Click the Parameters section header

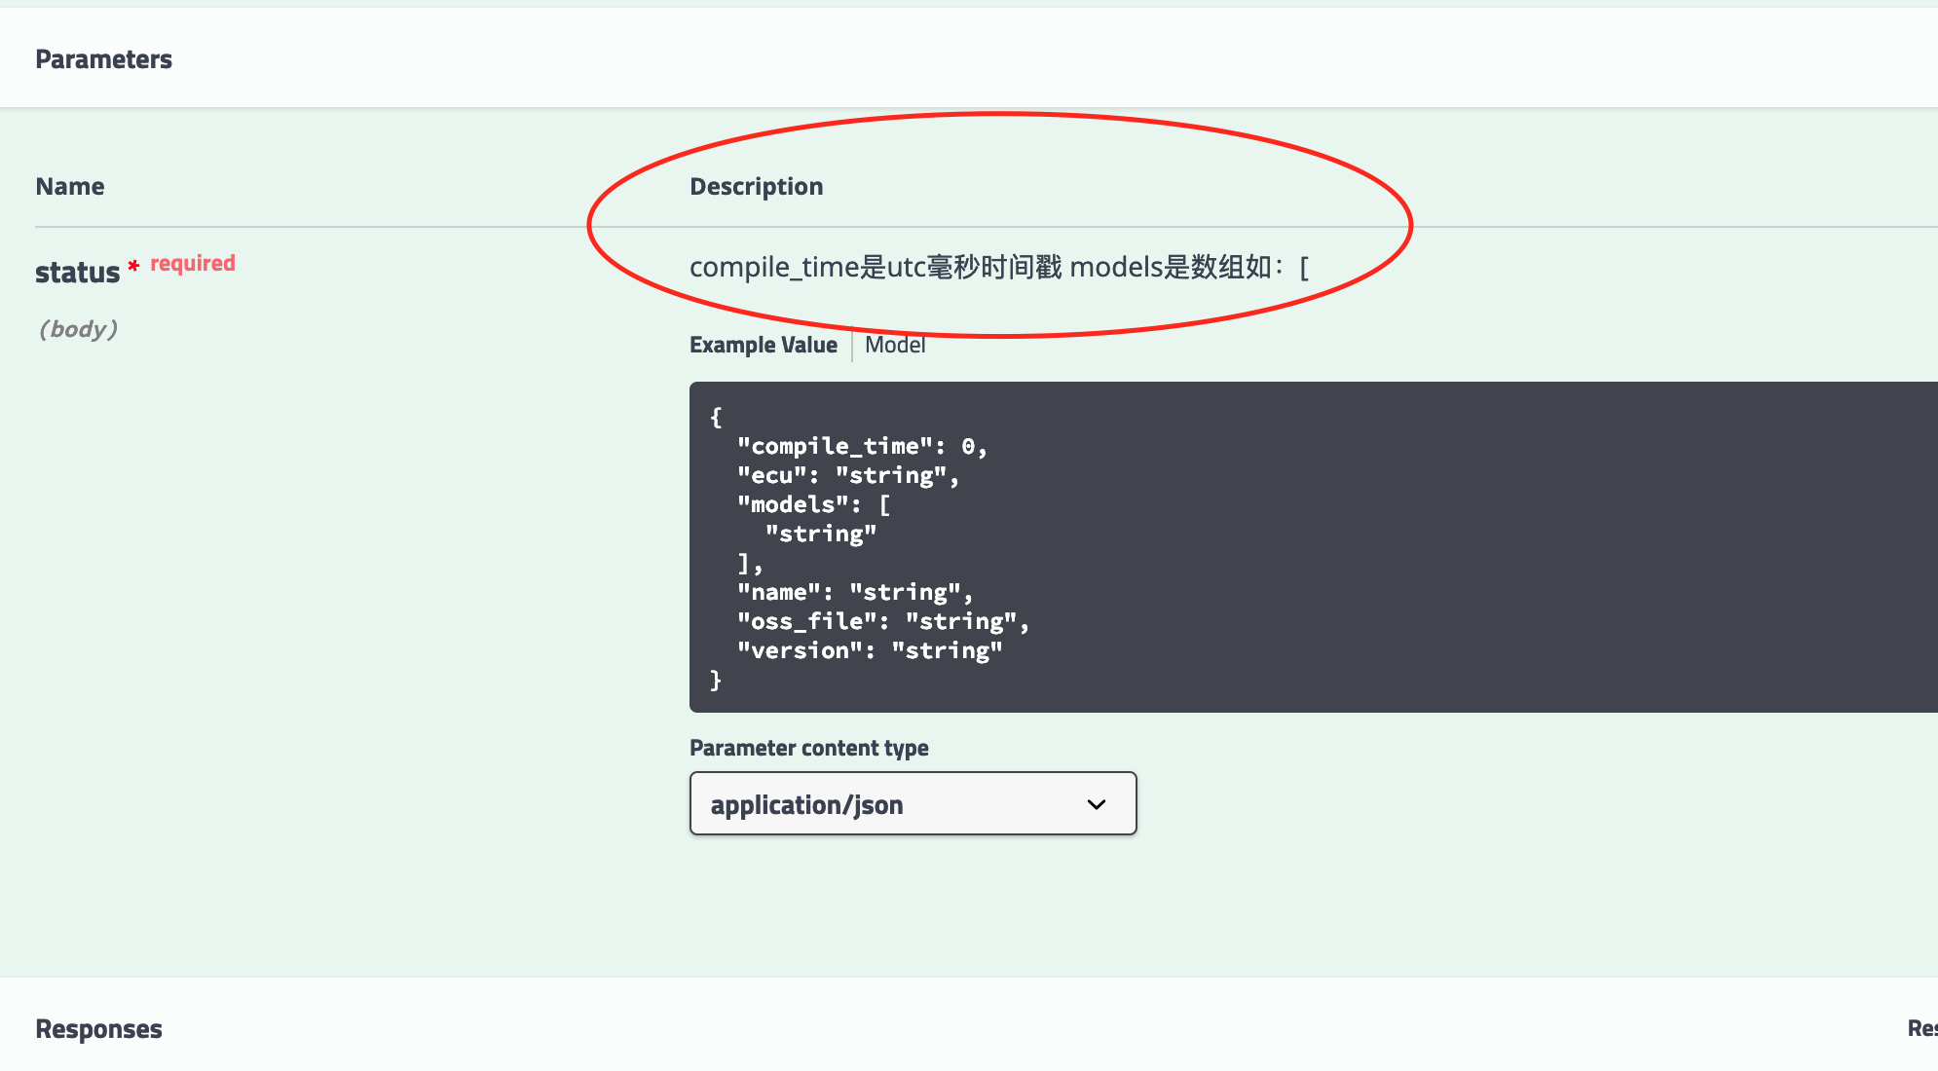pyautogui.click(x=104, y=58)
